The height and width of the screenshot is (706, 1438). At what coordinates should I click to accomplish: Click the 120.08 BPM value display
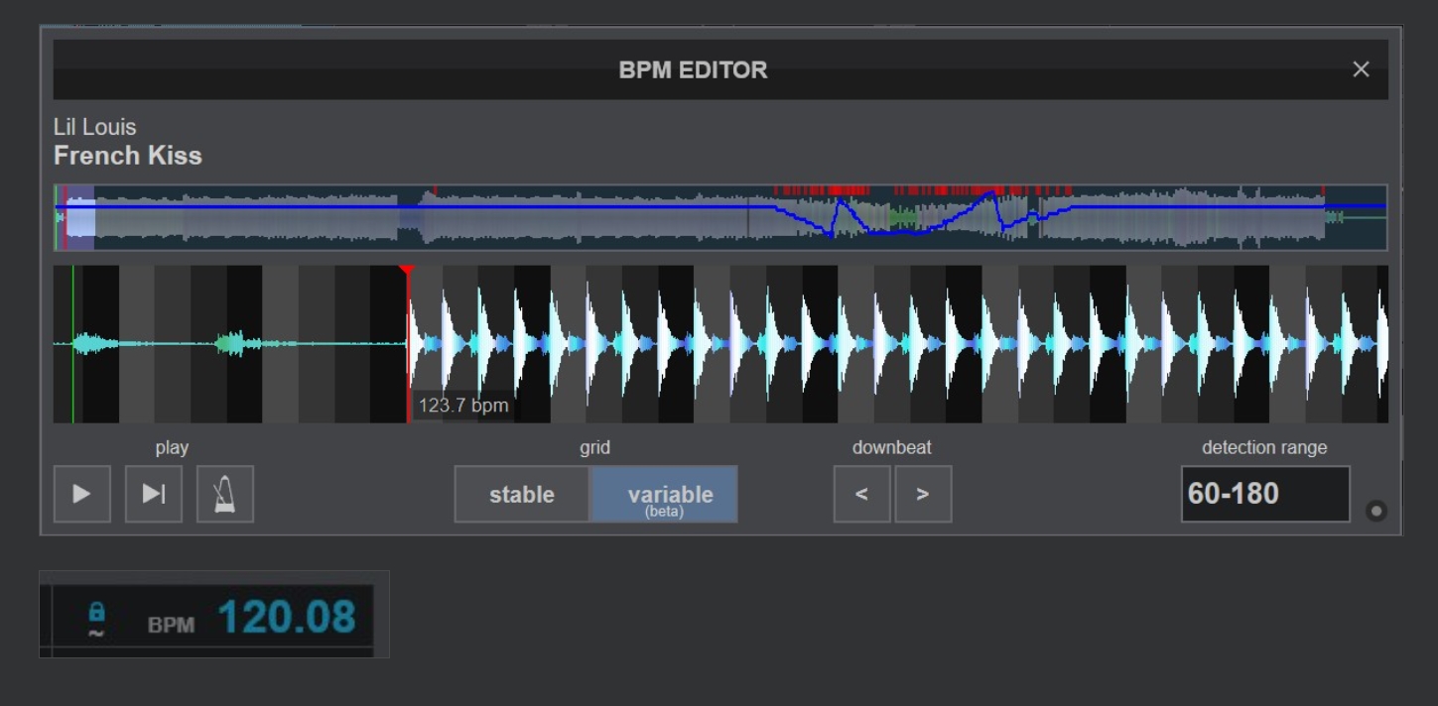pos(286,617)
